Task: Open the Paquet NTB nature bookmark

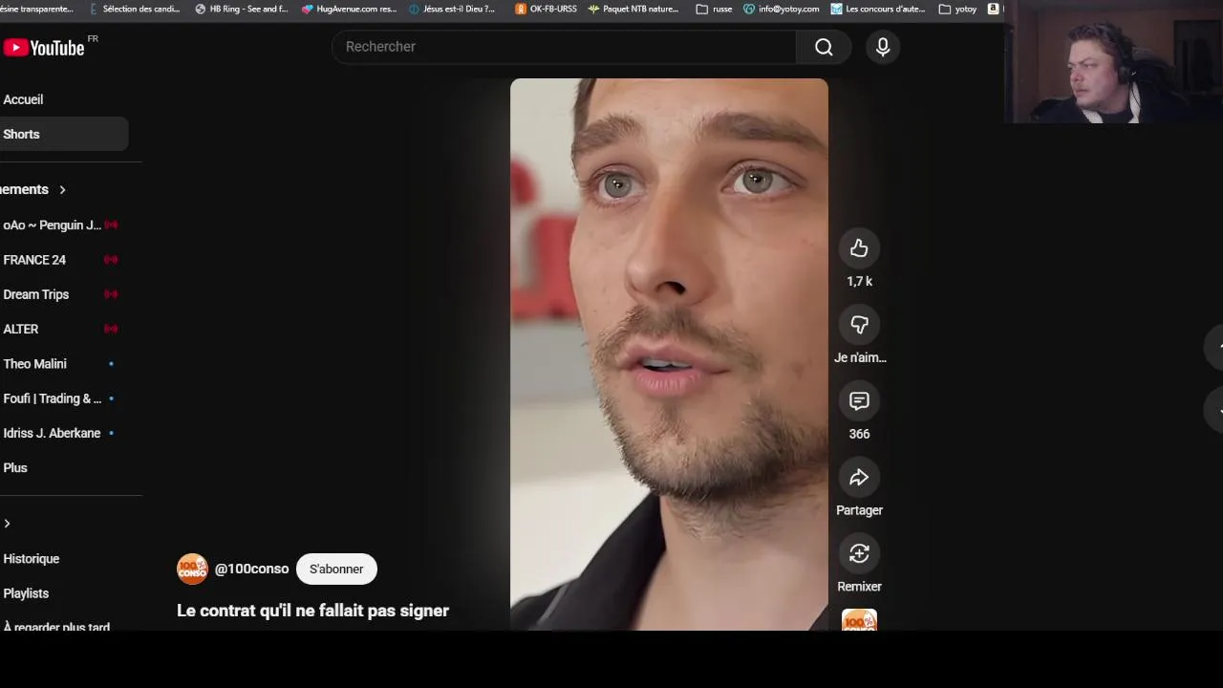Action: (633, 9)
